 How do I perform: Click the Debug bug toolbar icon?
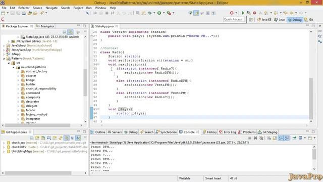click(150, 13)
